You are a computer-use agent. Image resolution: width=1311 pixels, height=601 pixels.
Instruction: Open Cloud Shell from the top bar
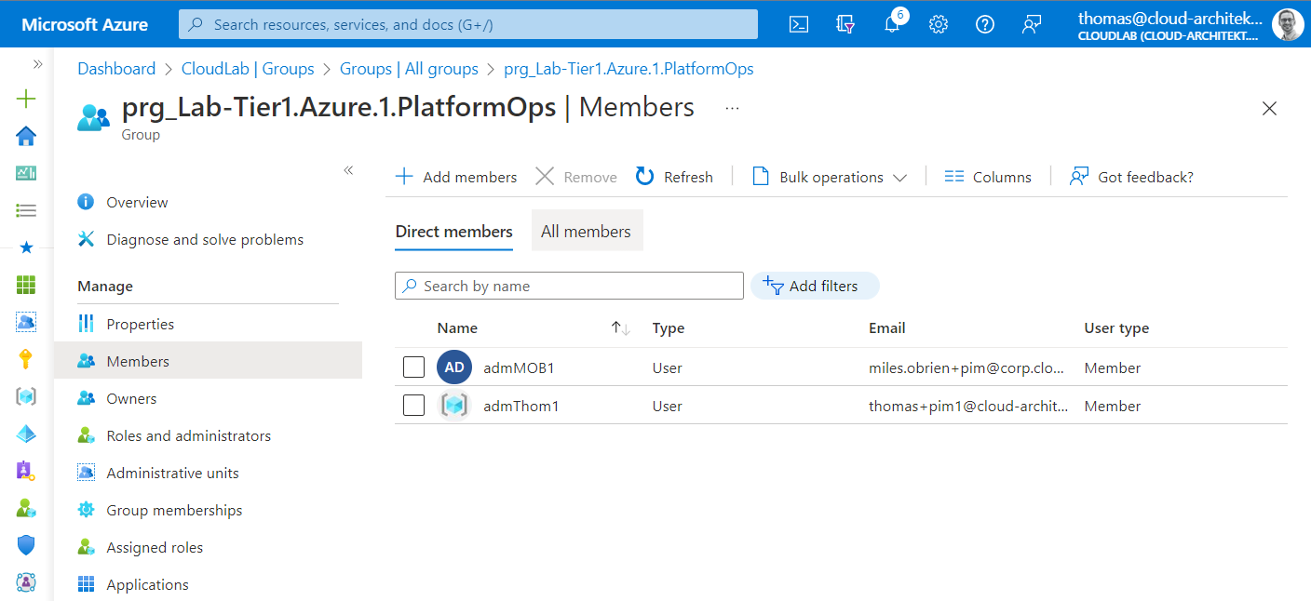pos(799,25)
